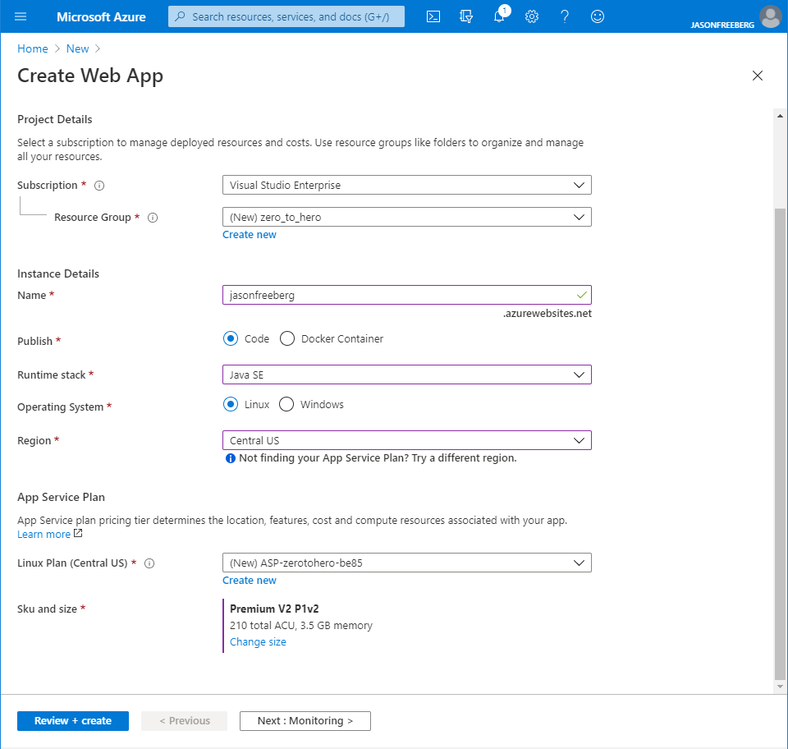Screen dimensions: 788x749
Task: Select the Docker Container publish option
Action: 287,338
